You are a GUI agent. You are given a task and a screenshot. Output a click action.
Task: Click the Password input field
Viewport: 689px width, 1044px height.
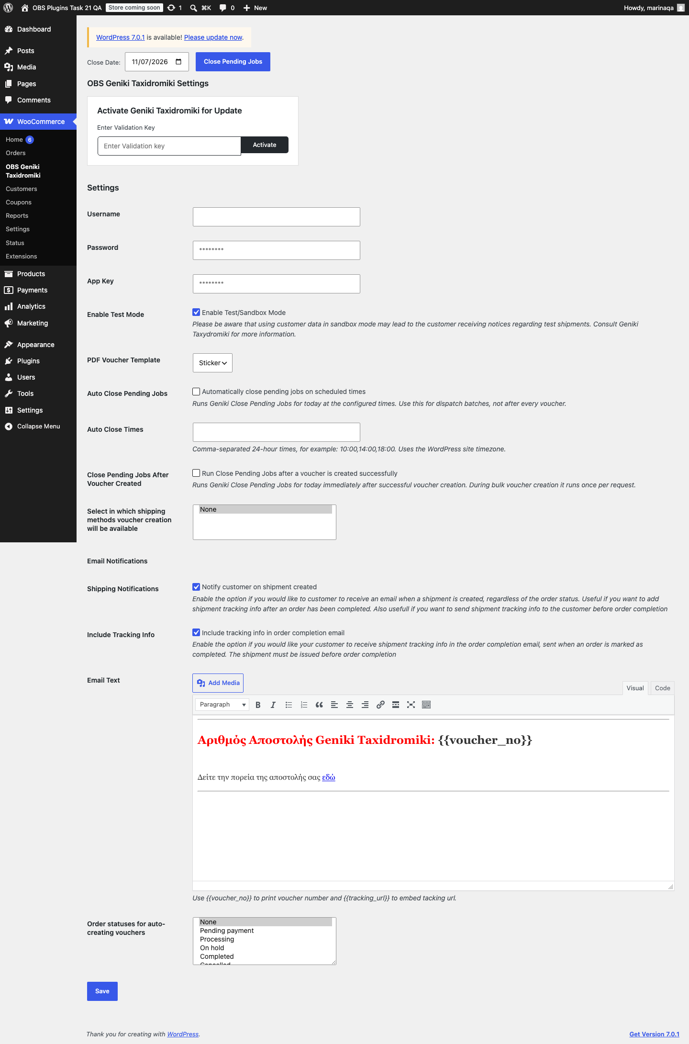click(277, 250)
